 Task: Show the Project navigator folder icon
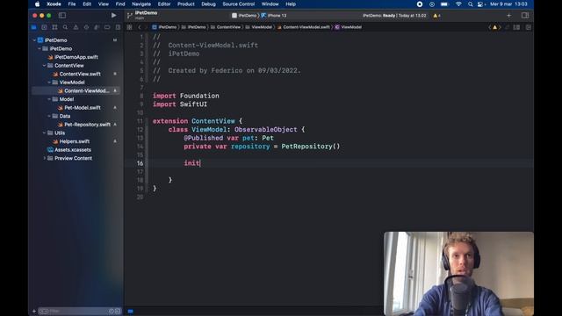[33, 27]
